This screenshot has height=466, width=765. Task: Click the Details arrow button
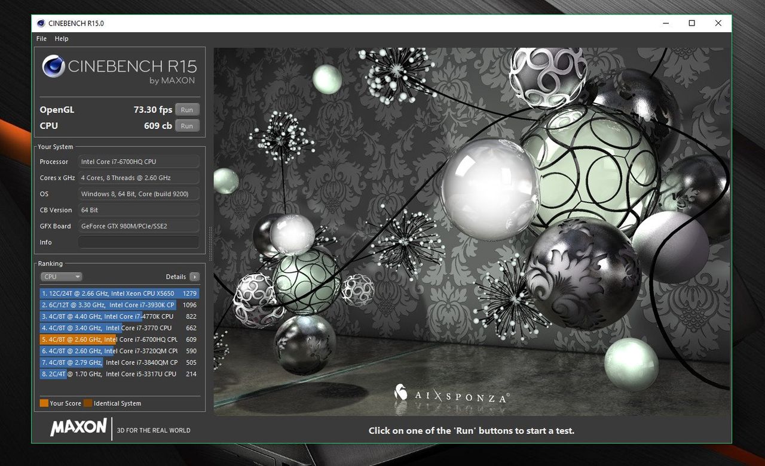194,277
